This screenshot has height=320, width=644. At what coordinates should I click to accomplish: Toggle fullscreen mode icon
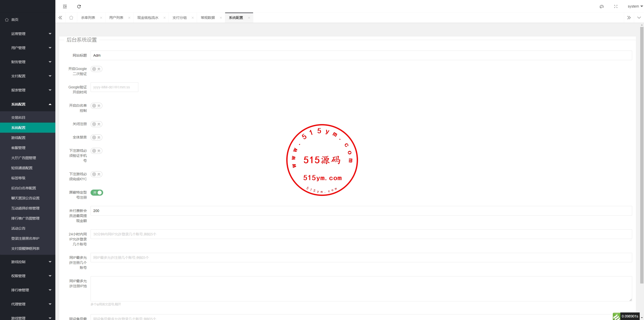[616, 7]
